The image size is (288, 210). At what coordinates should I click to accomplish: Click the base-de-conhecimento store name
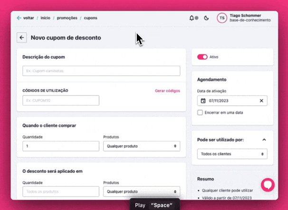coord(250,20)
